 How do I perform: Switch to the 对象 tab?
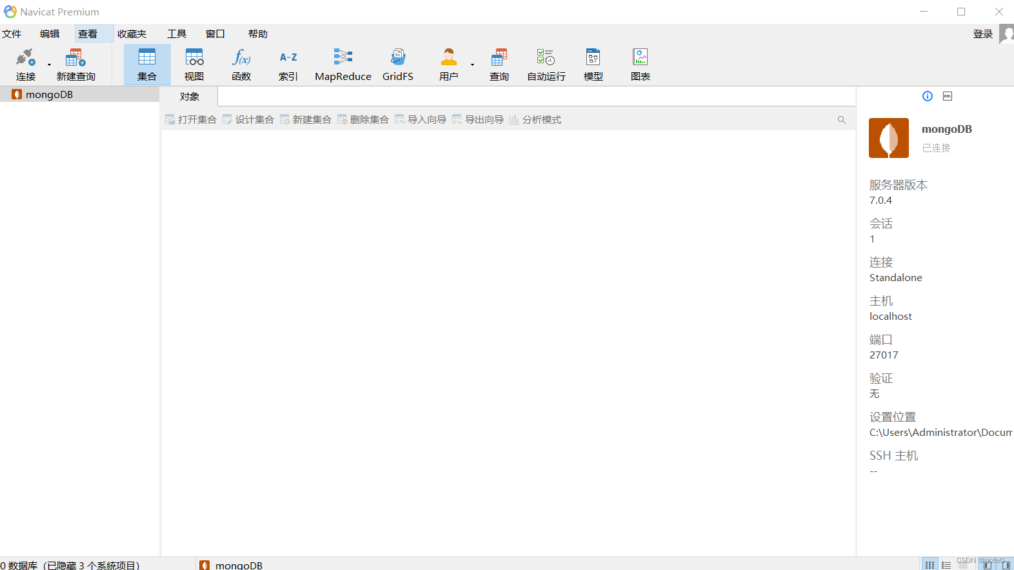coord(189,96)
